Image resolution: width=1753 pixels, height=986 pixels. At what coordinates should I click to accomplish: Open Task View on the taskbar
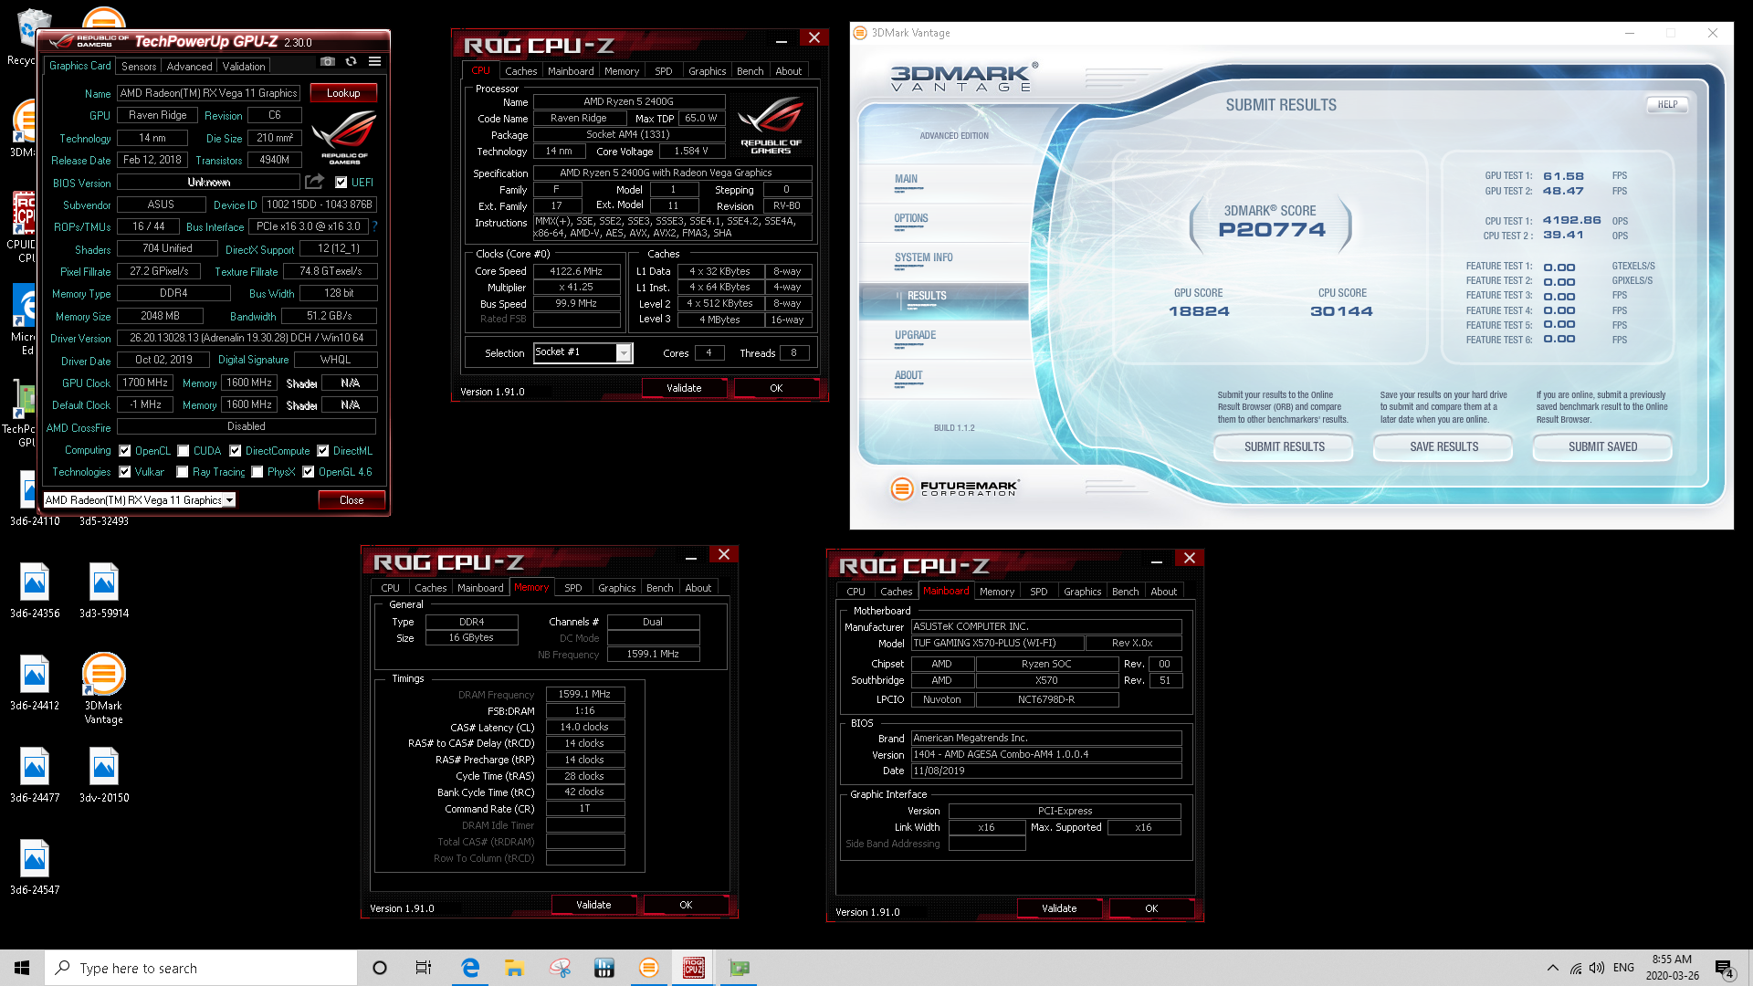coord(424,968)
